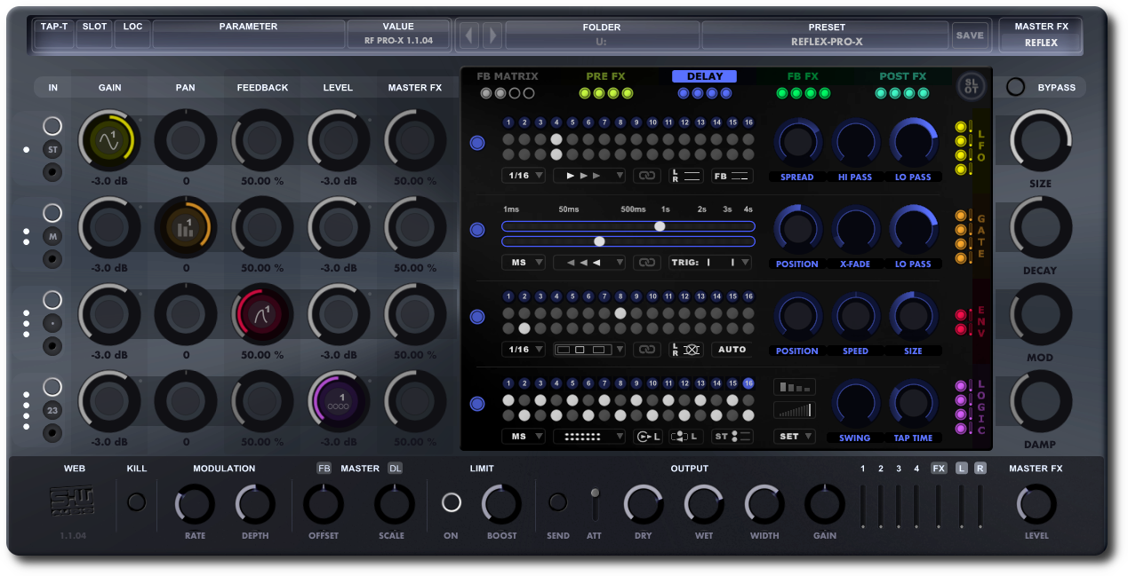Screen dimensions: 1128x576
Task: Mute channel two with the M button
Action: 52,236
